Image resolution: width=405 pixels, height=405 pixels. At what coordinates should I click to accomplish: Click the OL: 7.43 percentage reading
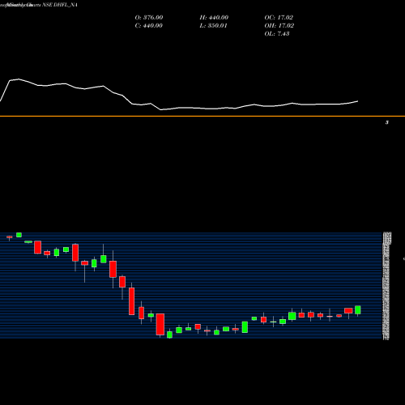click(x=277, y=34)
